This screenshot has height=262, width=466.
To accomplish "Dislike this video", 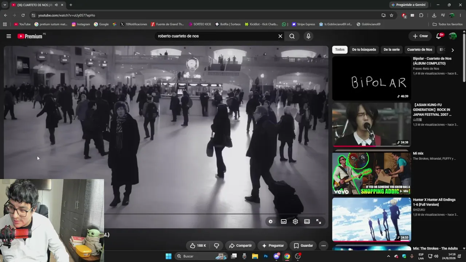I will [x=217, y=246].
